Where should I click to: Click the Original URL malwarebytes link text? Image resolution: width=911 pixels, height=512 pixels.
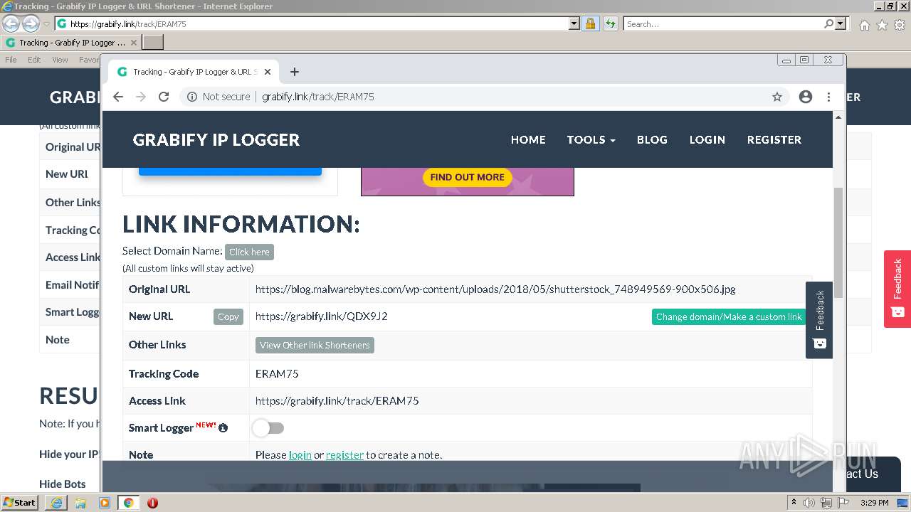tap(495, 289)
